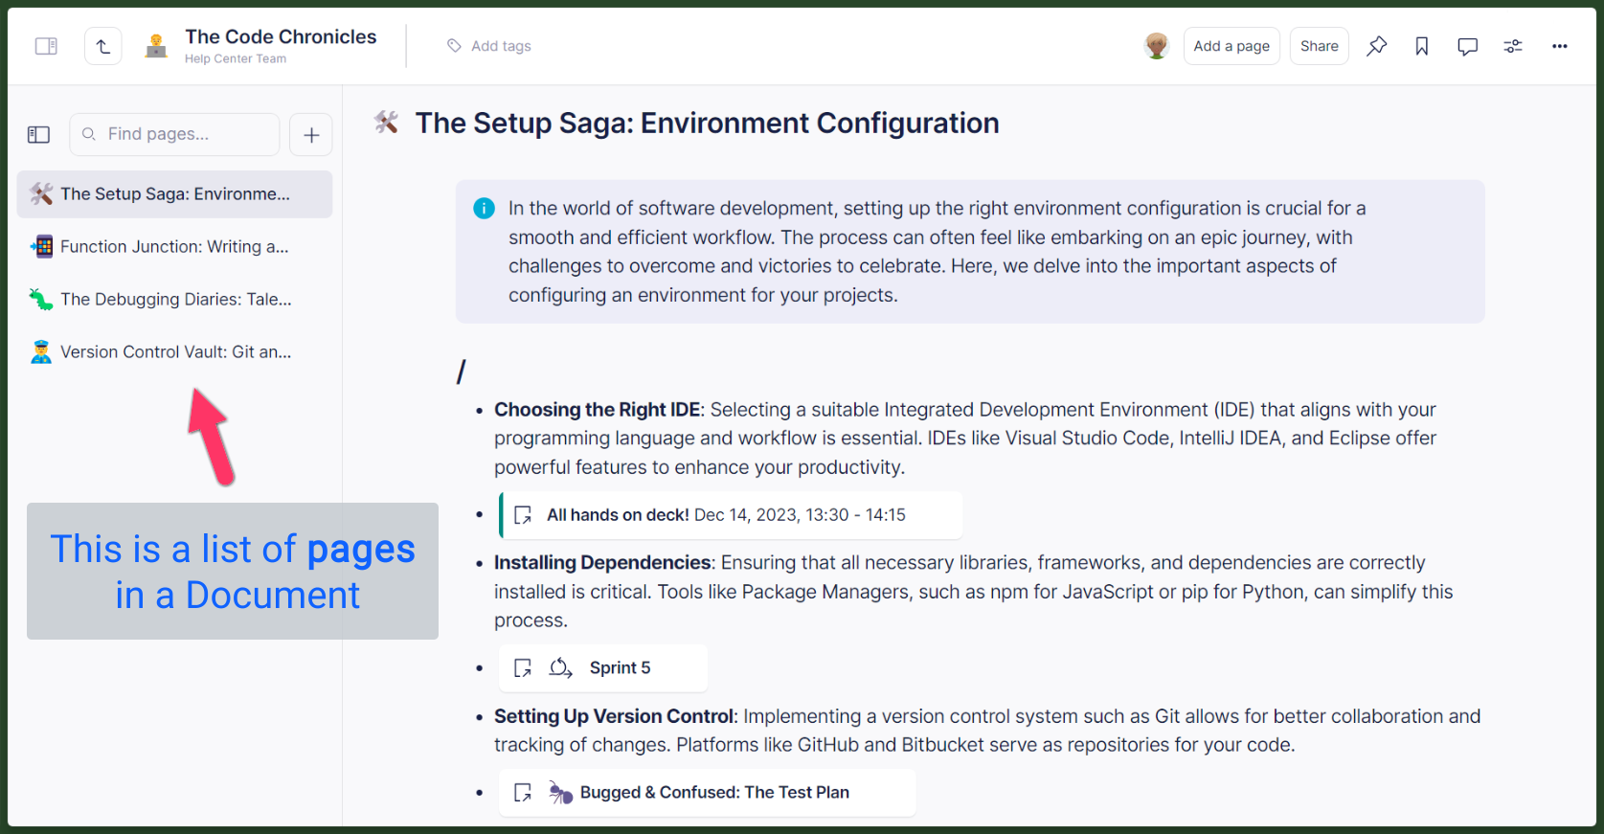Image resolution: width=1604 pixels, height=834 pixels.
Task: Open Version Control Vault page
Action: click(175, 352)
